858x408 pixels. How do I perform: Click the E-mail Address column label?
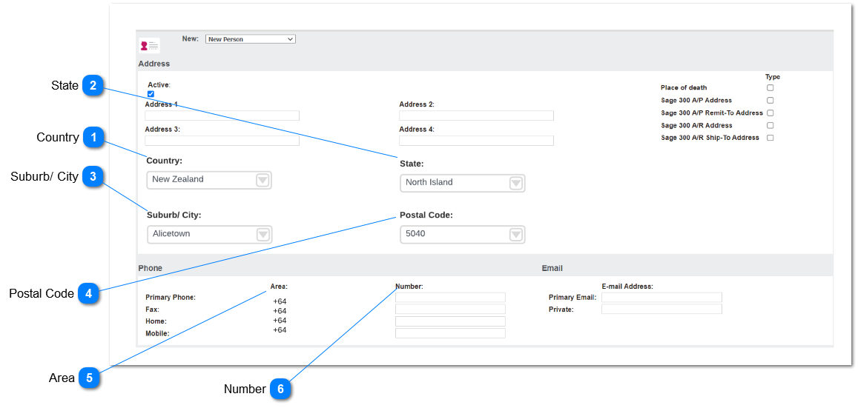pos(627,287)
